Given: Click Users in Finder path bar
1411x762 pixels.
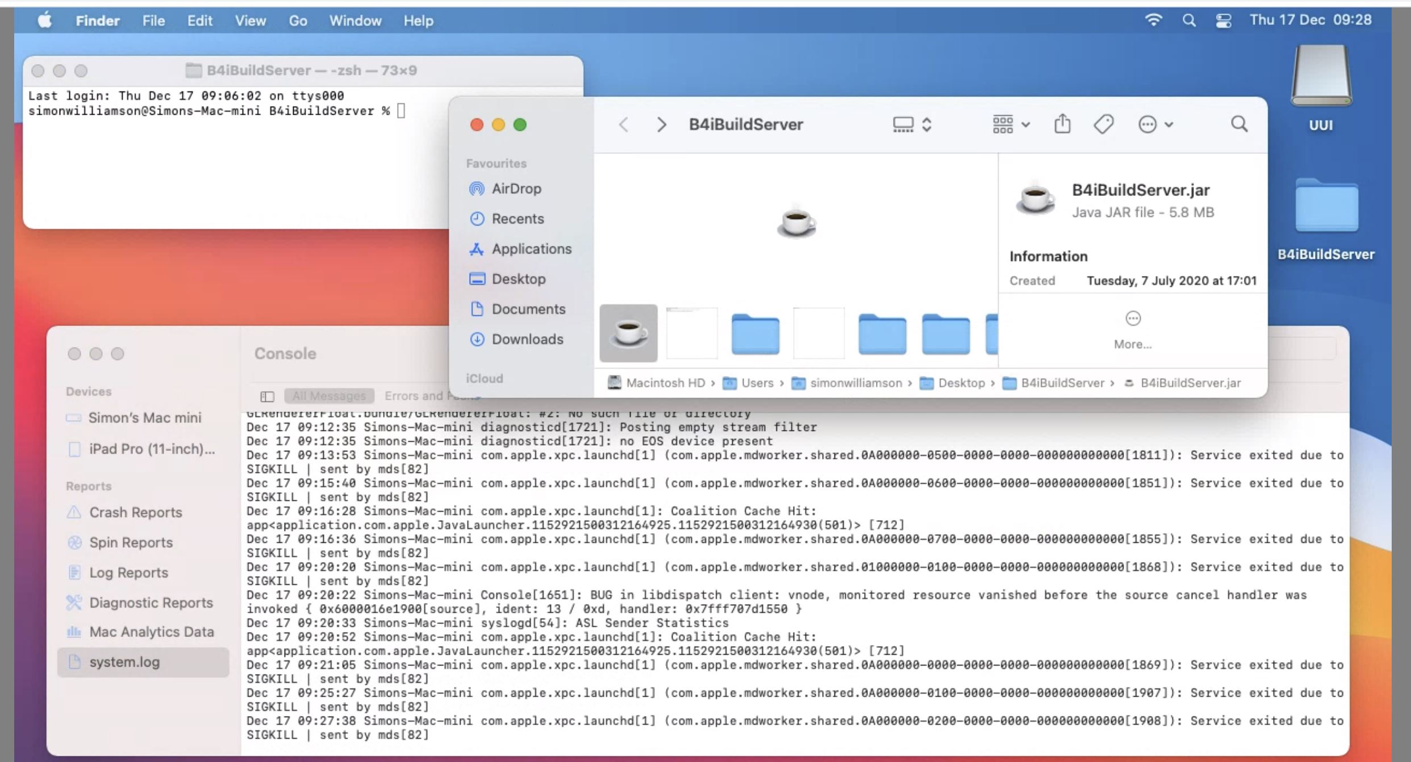Looking at the screenshot, I should pos(748,383).
